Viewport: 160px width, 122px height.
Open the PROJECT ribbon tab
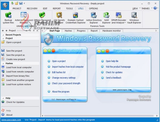click(17, 9)
